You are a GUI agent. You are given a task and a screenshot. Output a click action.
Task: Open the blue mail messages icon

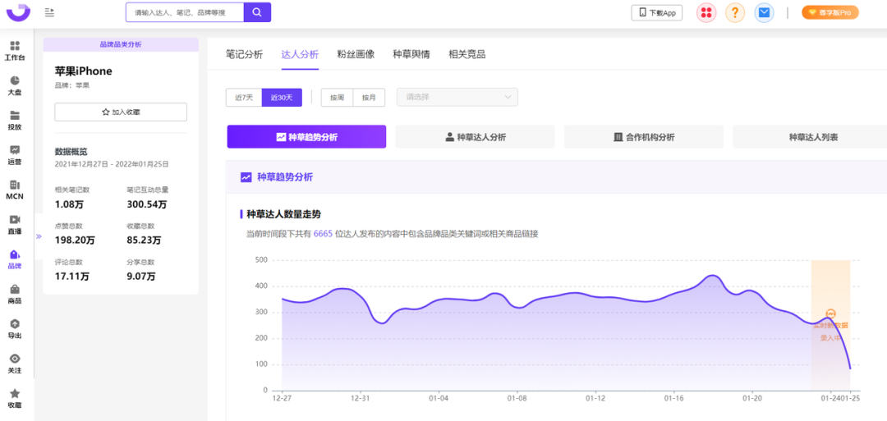point(765,12)
